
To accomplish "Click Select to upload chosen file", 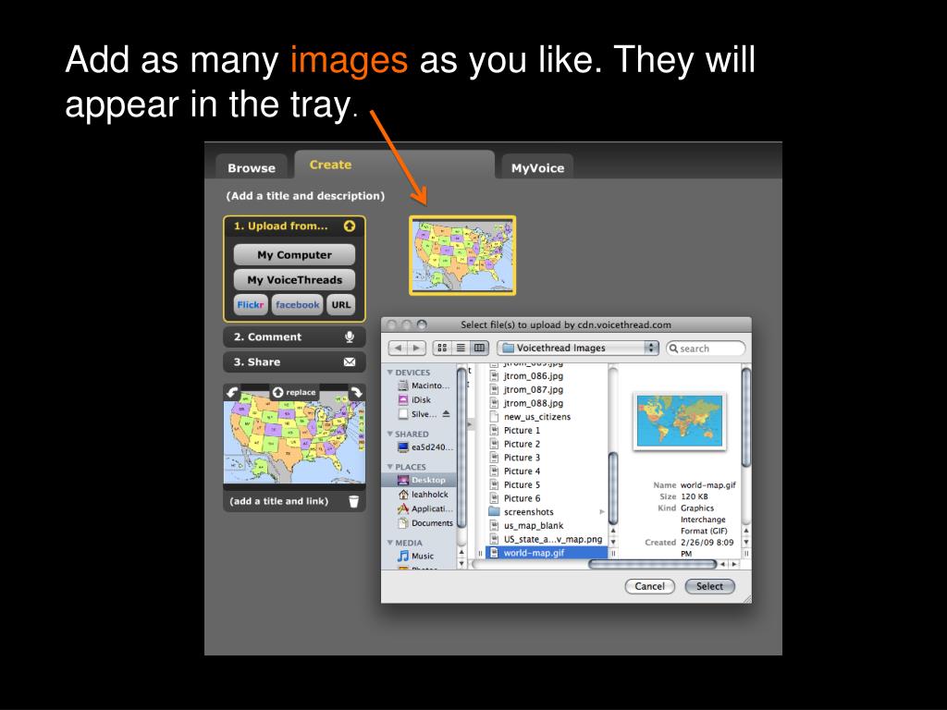I will click(709, 586).
